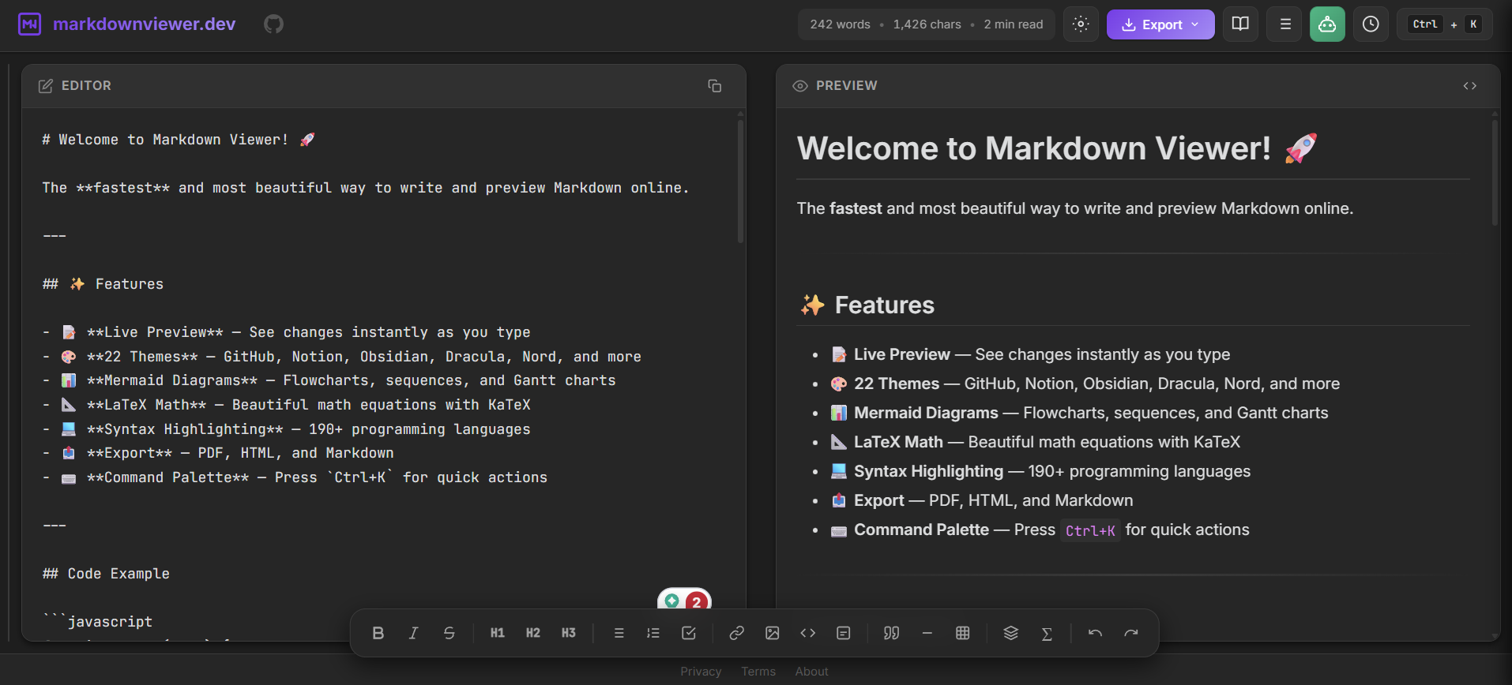Copy editor content with the copy icon
The width and height of the screenshot is (1512, 685).
pos(715,86)
